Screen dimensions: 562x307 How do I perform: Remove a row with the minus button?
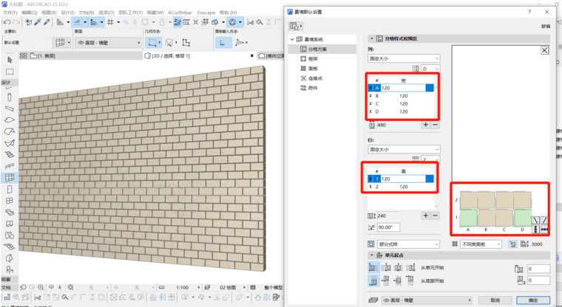click(435, 215)
